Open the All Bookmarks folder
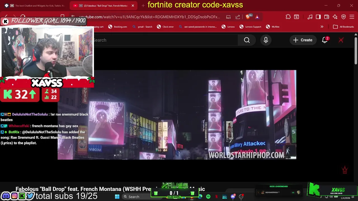Image resolution: width=358 pixels, height=201 pixels. [343, 27]
